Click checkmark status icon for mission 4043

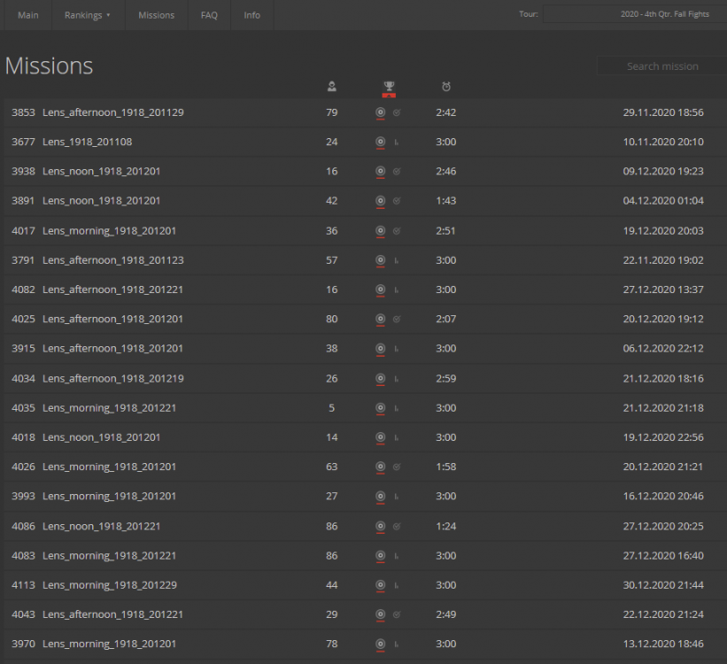pos(397,614)
